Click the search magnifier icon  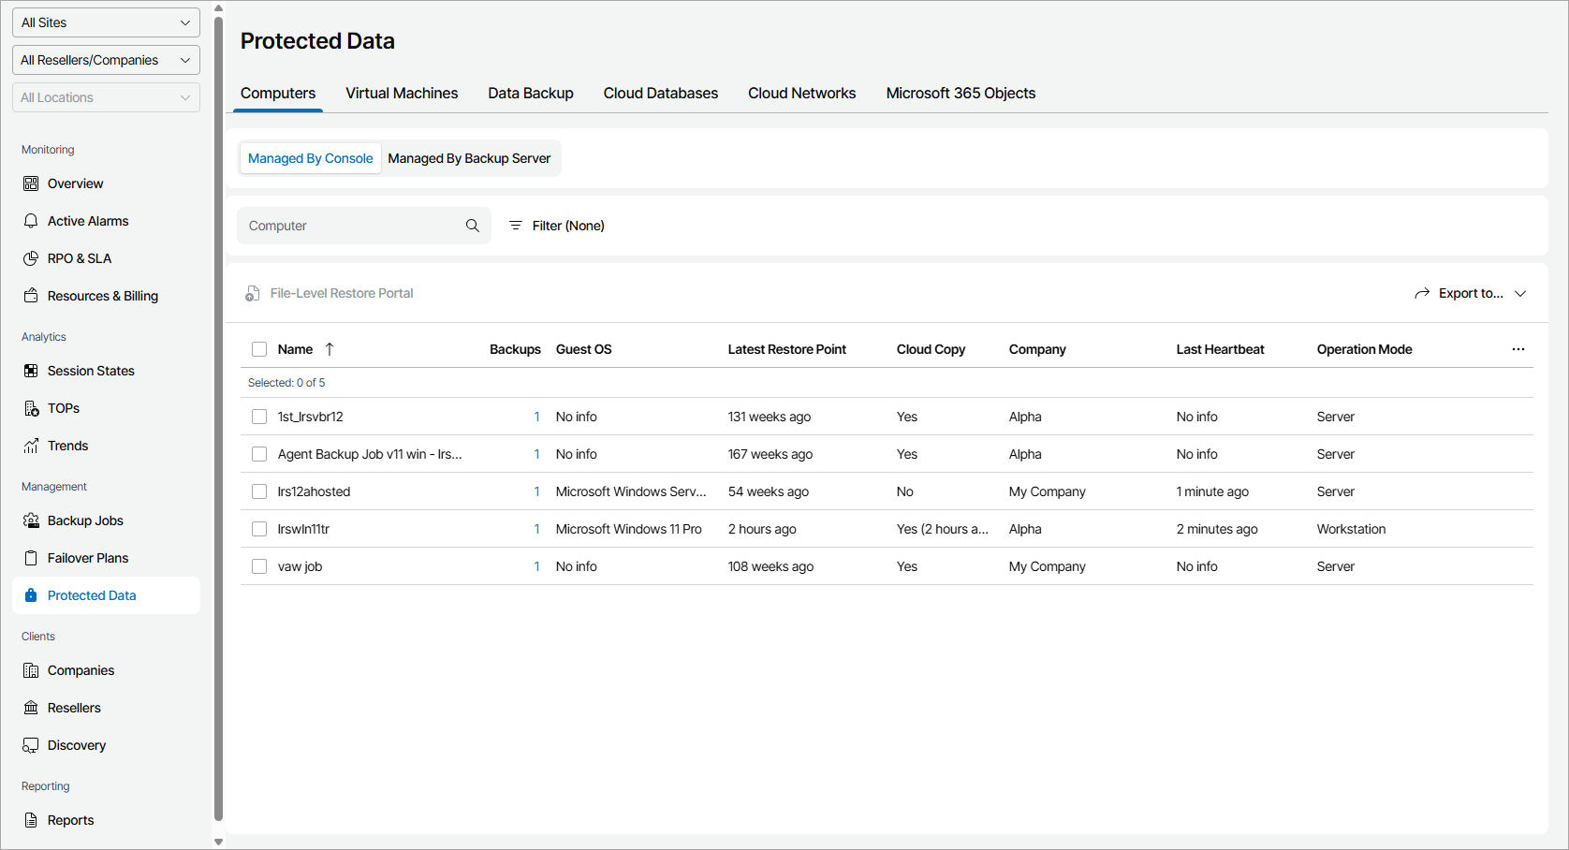(473, 226)
